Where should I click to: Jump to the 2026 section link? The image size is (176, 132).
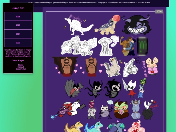click(x=18, y=17)
